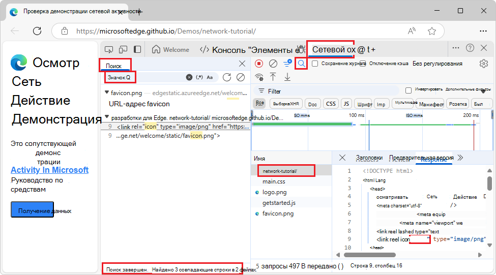Toggle the sidebar panel dock icon
The height and width of the screenshot is (275, 496).
137,49
